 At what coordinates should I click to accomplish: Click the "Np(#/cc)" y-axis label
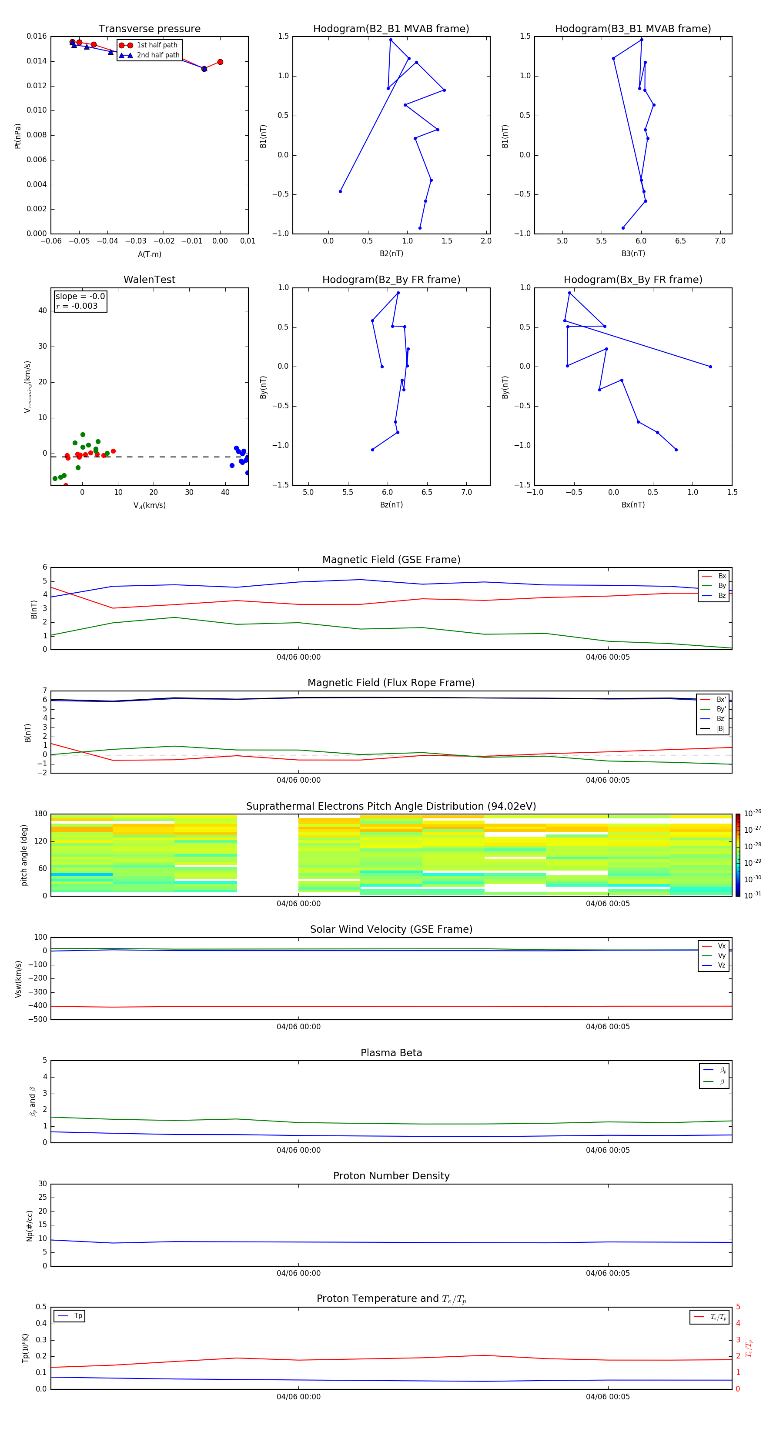click(x=30, y=1225)
